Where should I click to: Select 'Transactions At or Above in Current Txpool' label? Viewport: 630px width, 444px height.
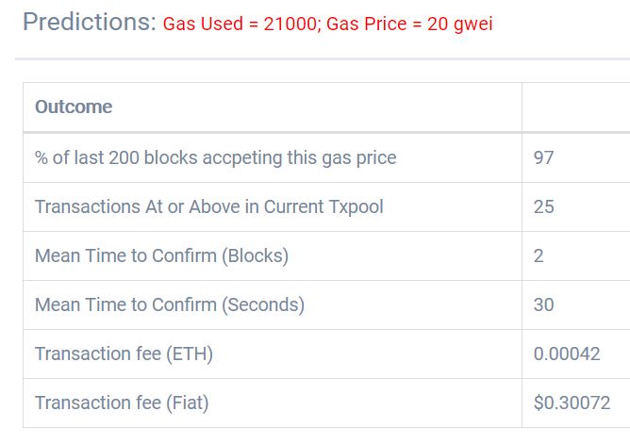208,206
